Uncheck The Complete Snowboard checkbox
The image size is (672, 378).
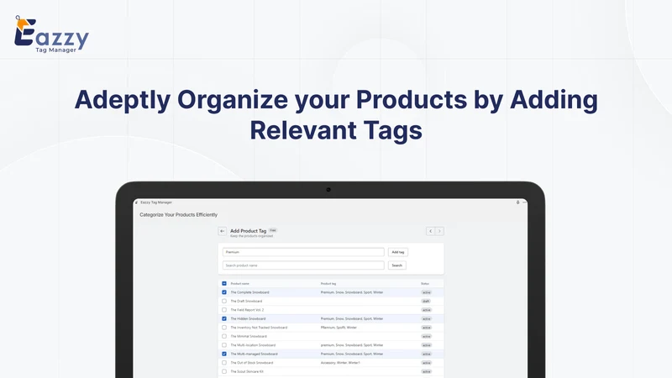tap(224, 292)
